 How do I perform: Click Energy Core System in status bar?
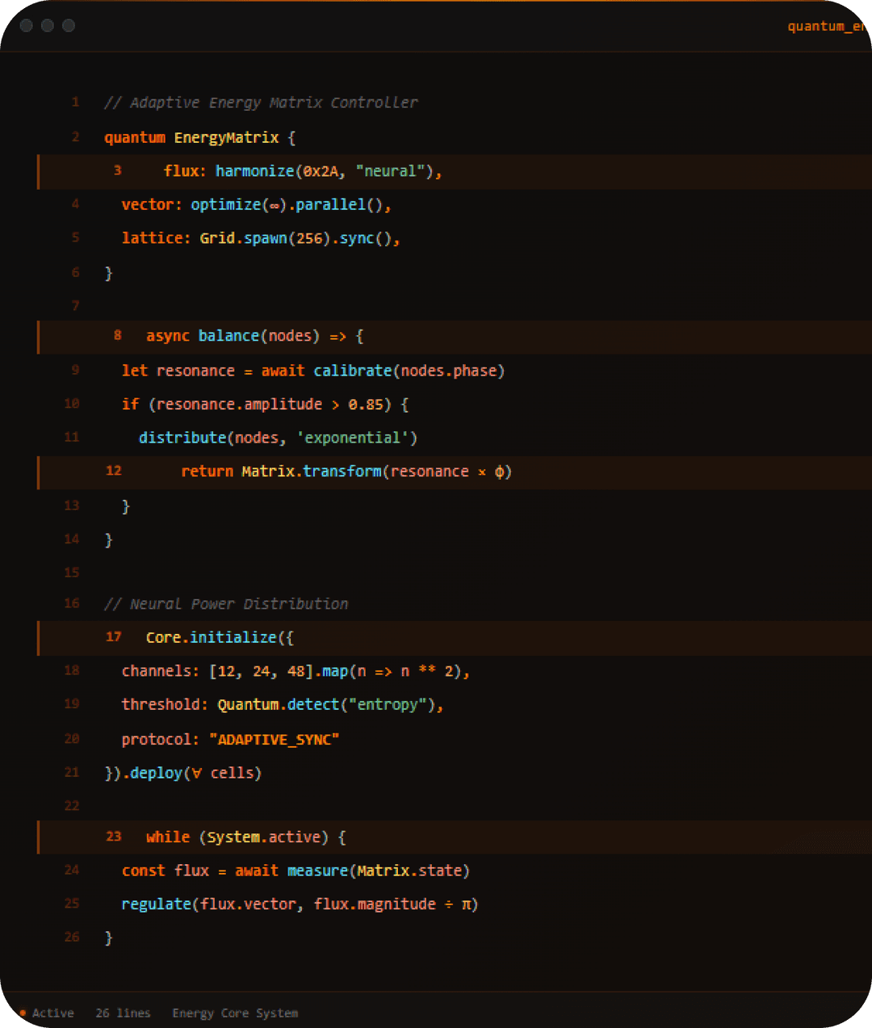[x=235, y=1013]
